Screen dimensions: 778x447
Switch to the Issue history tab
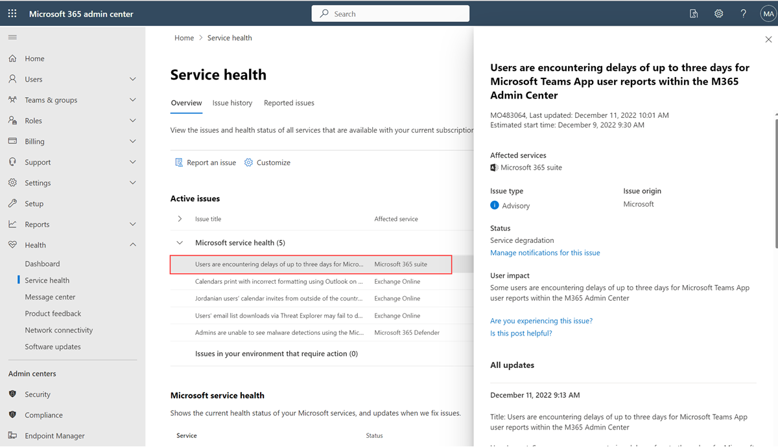click(x=232, y=103)
